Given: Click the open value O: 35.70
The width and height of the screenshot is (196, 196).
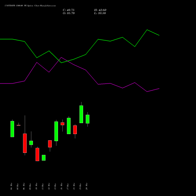Looking at the screenshot, I should [69, 13].
